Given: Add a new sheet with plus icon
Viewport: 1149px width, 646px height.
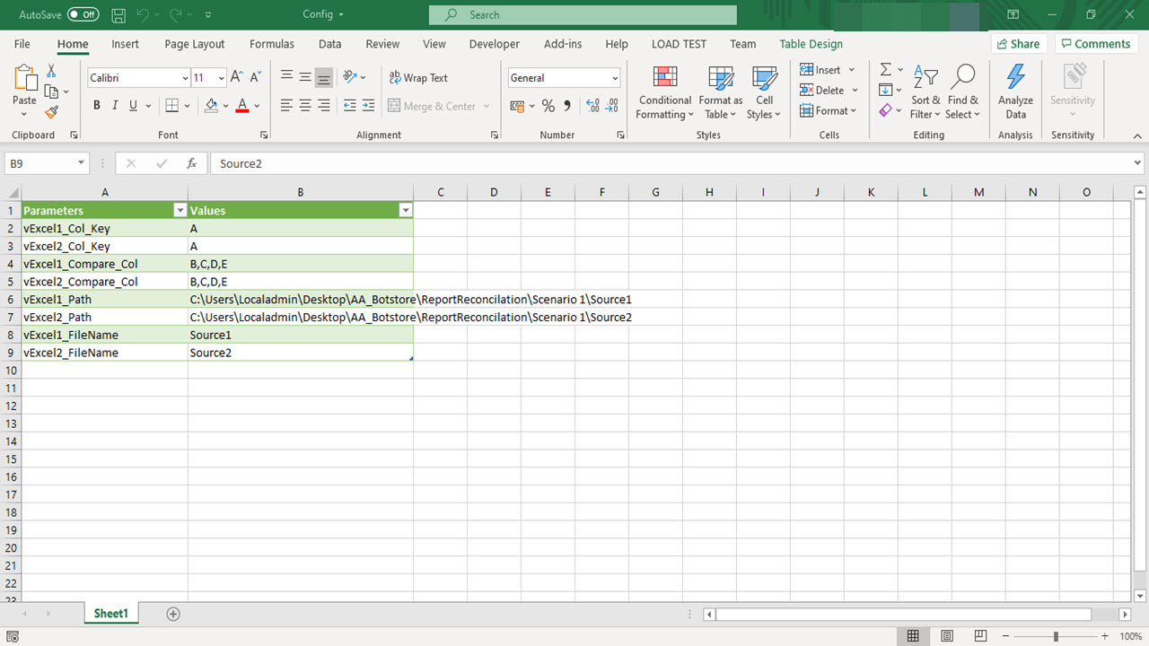Looking at the screenshot, I should [x=173, y=614].
